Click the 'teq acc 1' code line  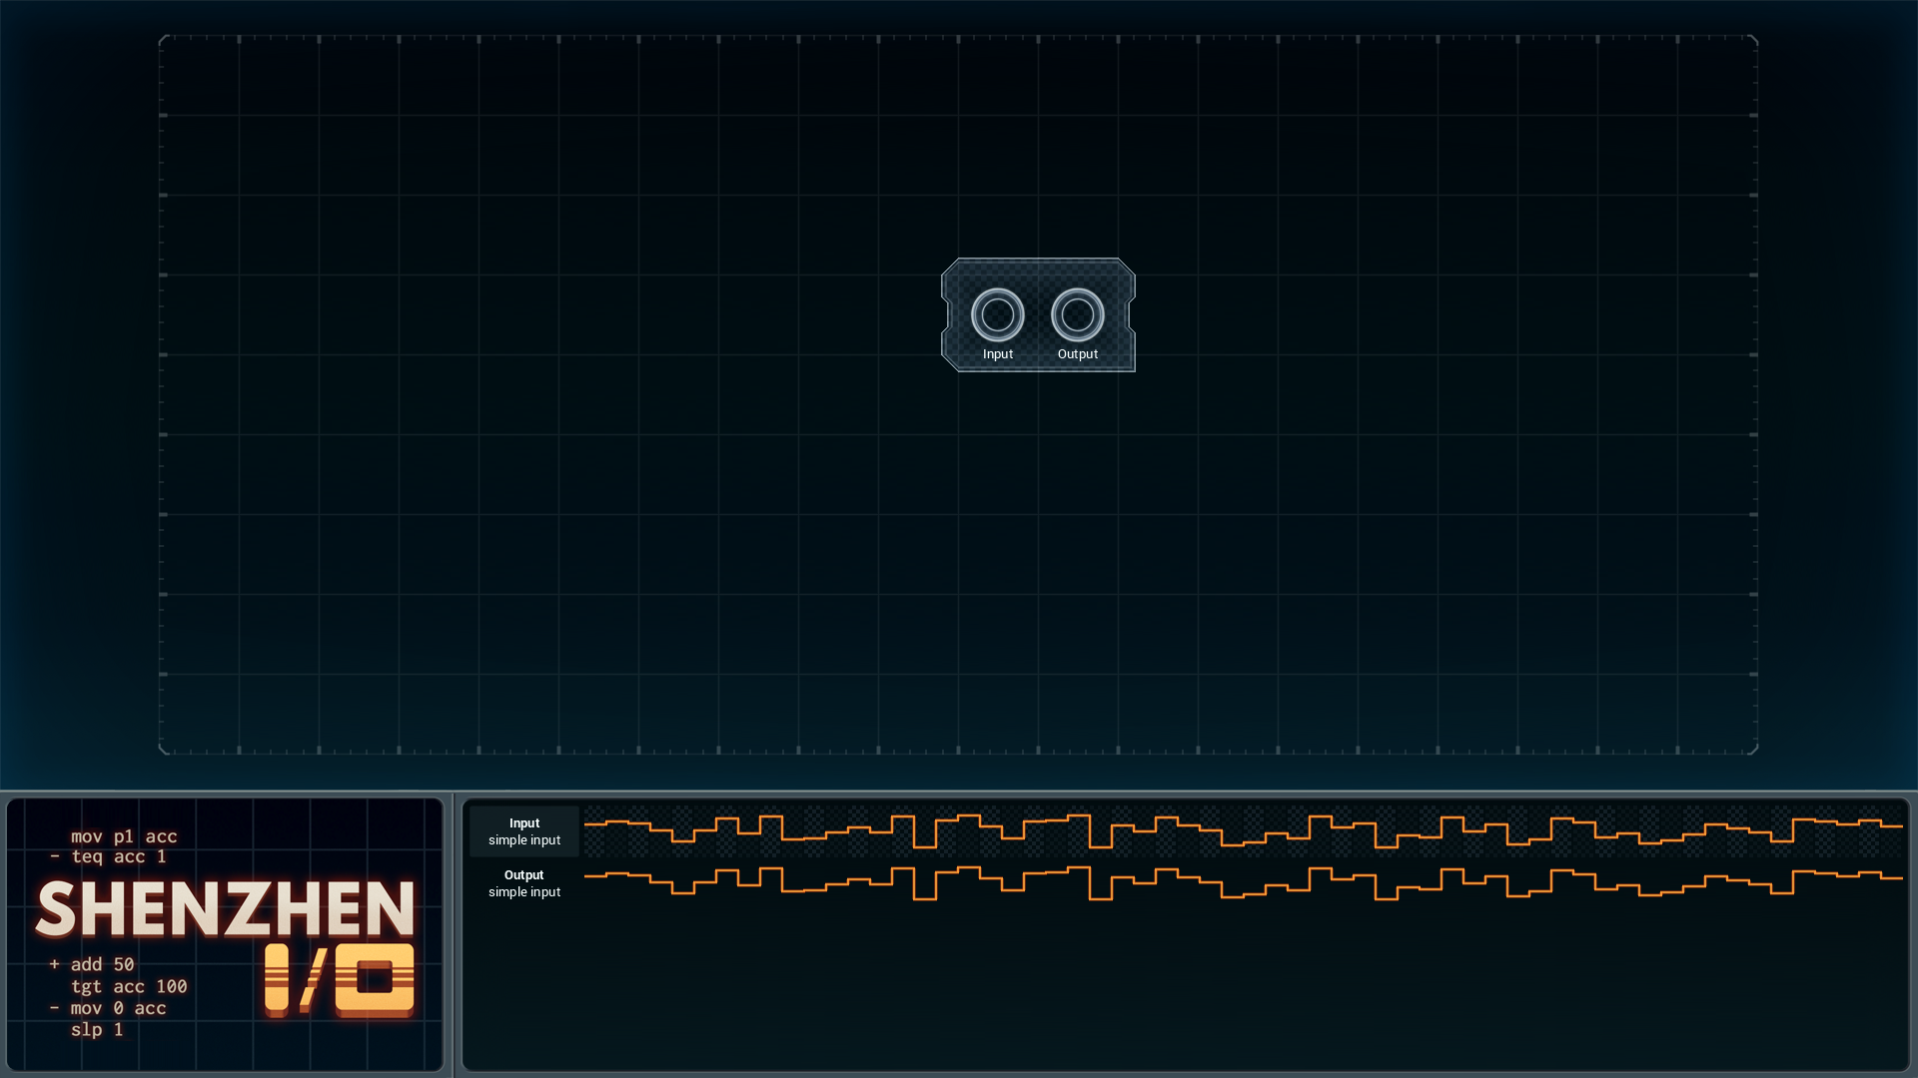(x=108, y=856)
